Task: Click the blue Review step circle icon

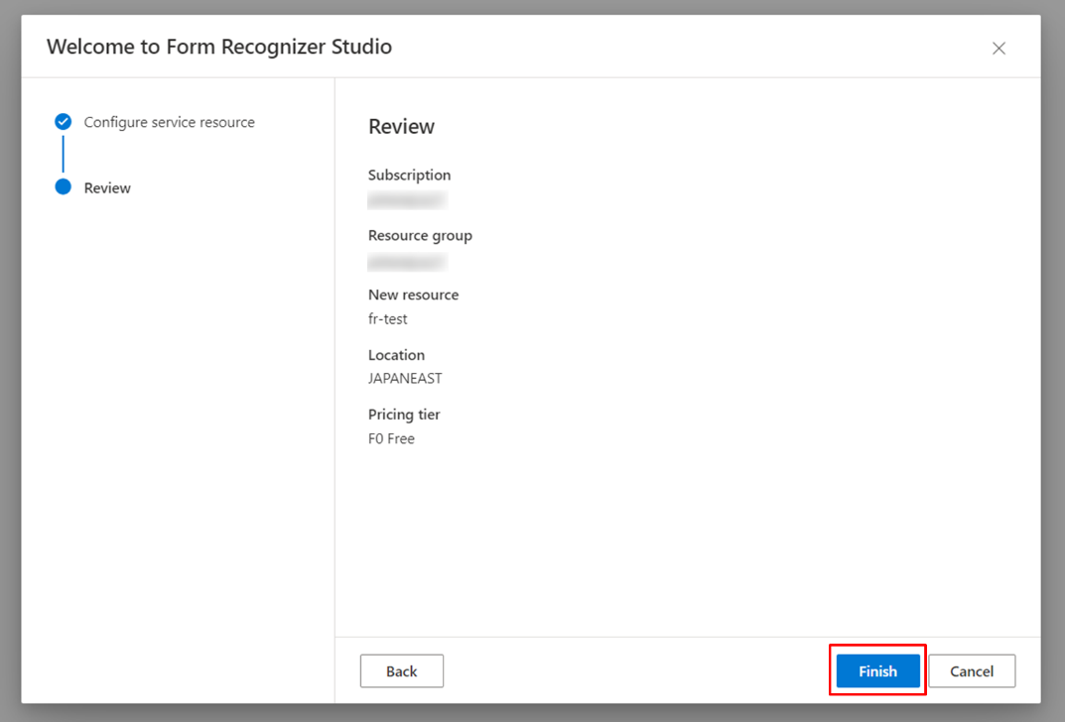Action: (64, 186)
